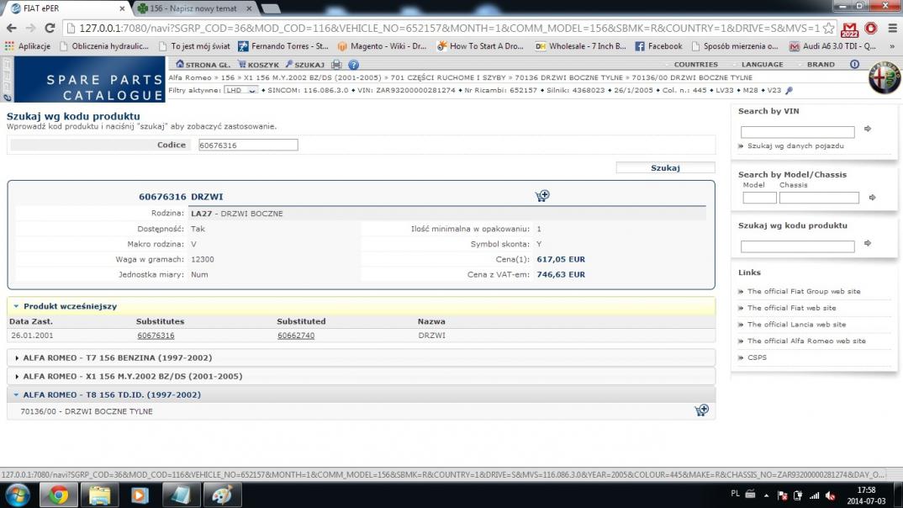This screenshot has height=508, width=903.
Task: Open the KOSZYK cart menu item
Action: 259,65
